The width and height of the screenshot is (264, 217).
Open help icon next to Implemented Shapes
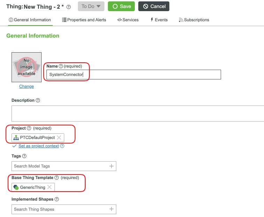click(57, 199)
